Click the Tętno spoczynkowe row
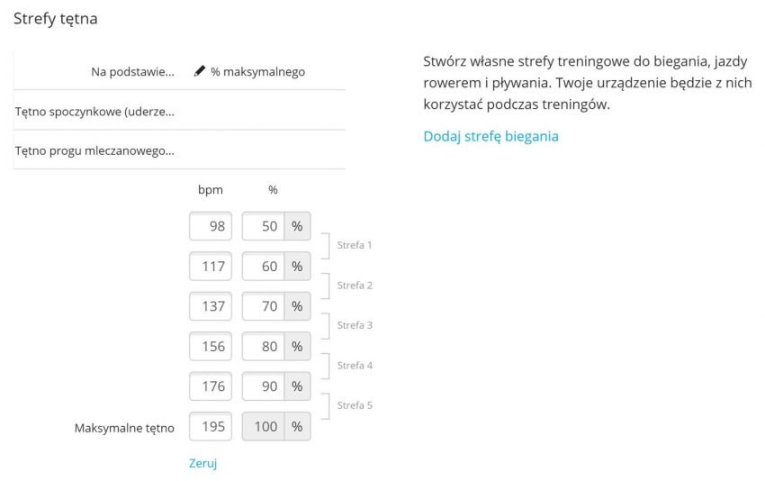This screenshot has height=481, width=765. point(179,111)
